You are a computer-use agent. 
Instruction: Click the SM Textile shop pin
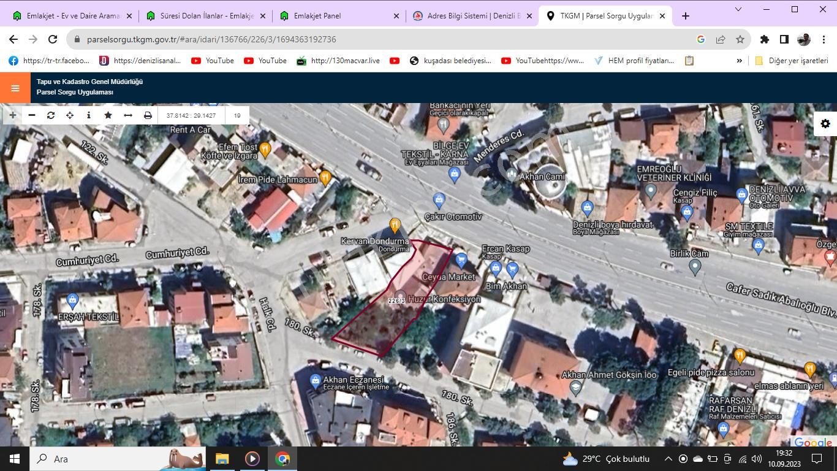point(759,247)
